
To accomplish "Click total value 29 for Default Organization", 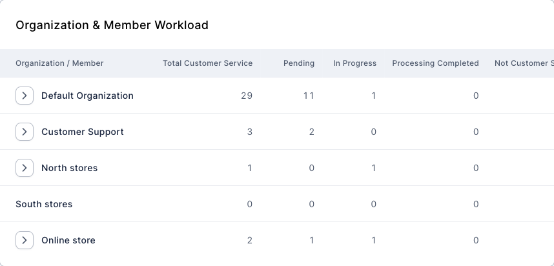I will click(x=247, y=96).
